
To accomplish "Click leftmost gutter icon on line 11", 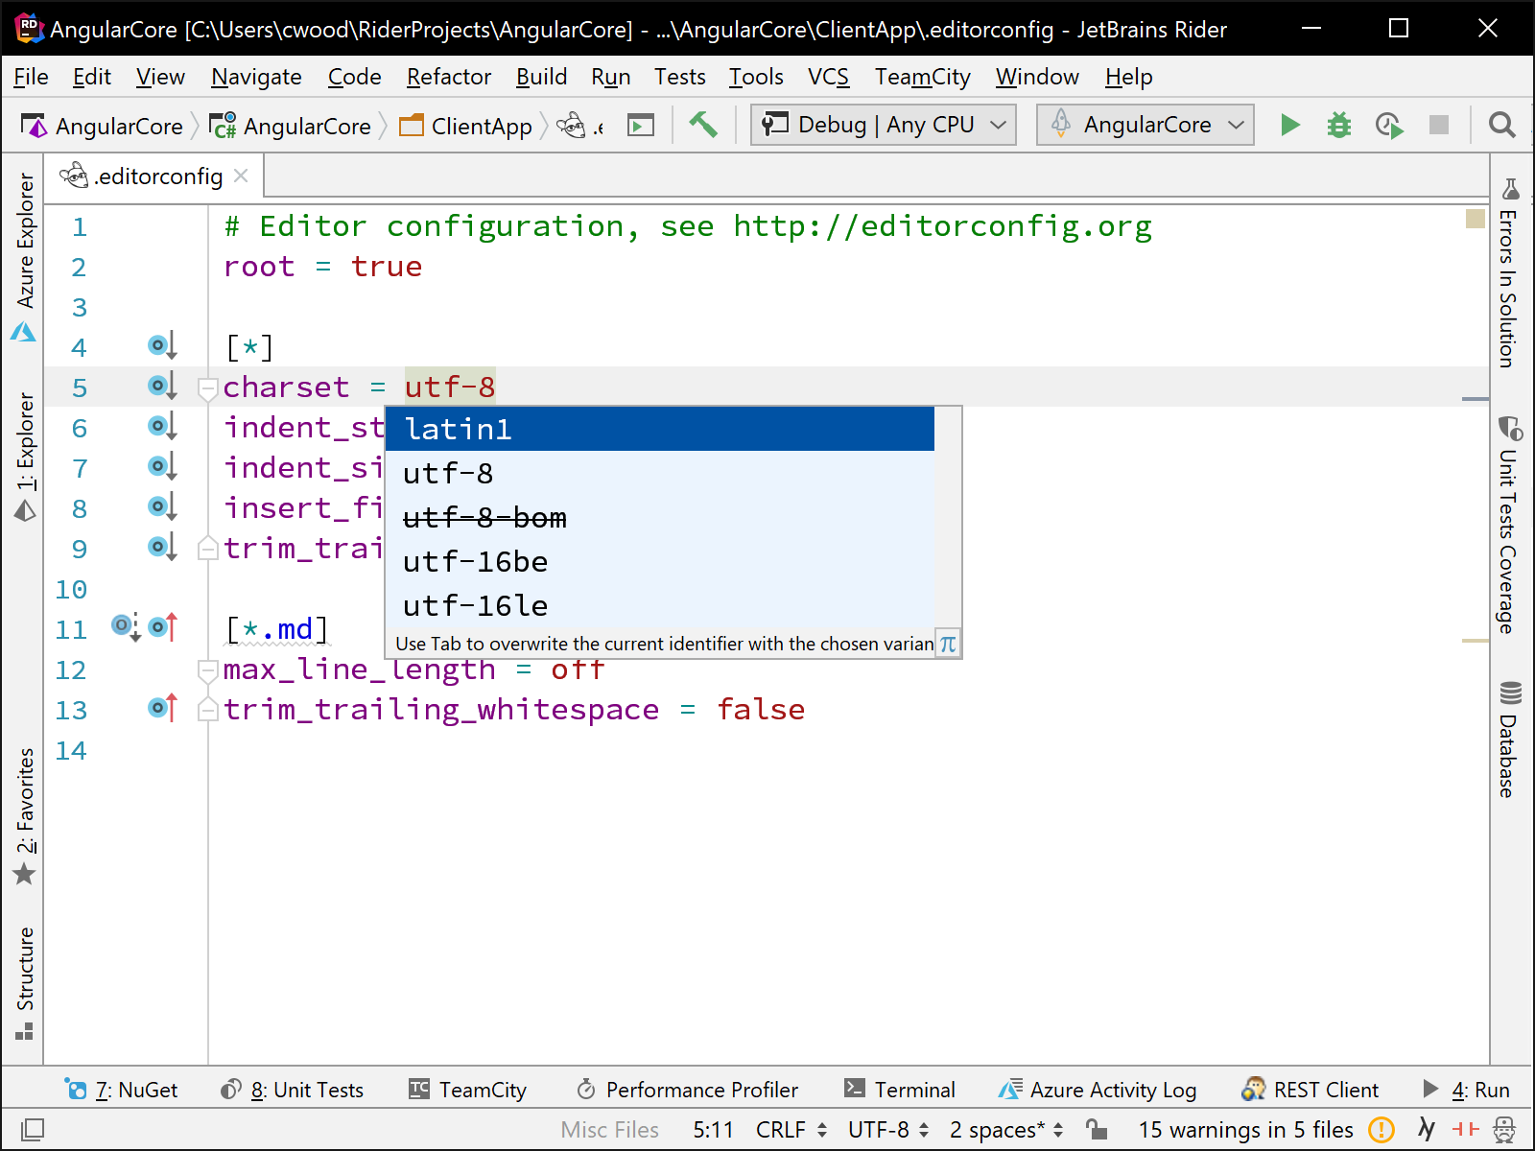I will click(x=126, y=627).
